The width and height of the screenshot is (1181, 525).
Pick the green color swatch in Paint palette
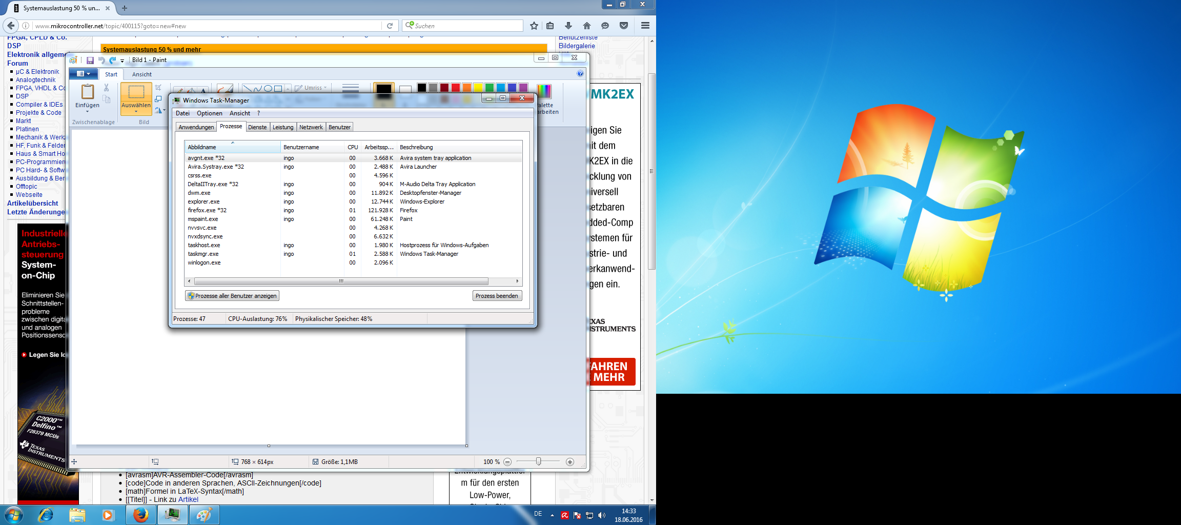click(x=490, y=88)
